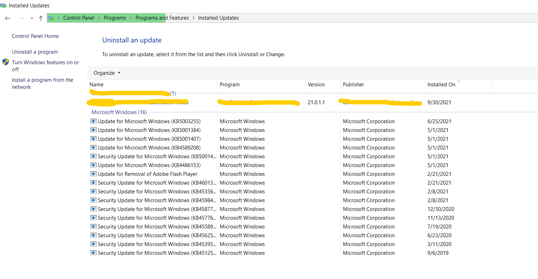Image resolution: width=538 pixels, height=279 pixels.
Task: Expand breadcrumb chevron after Programs
Action: [131, 18]
